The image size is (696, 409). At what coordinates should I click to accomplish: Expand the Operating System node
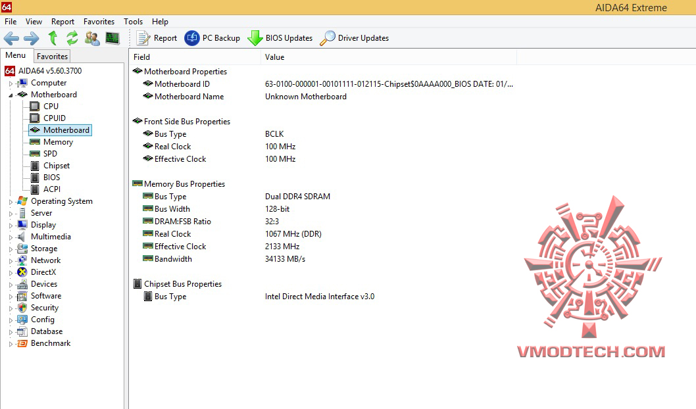[11, 202]
